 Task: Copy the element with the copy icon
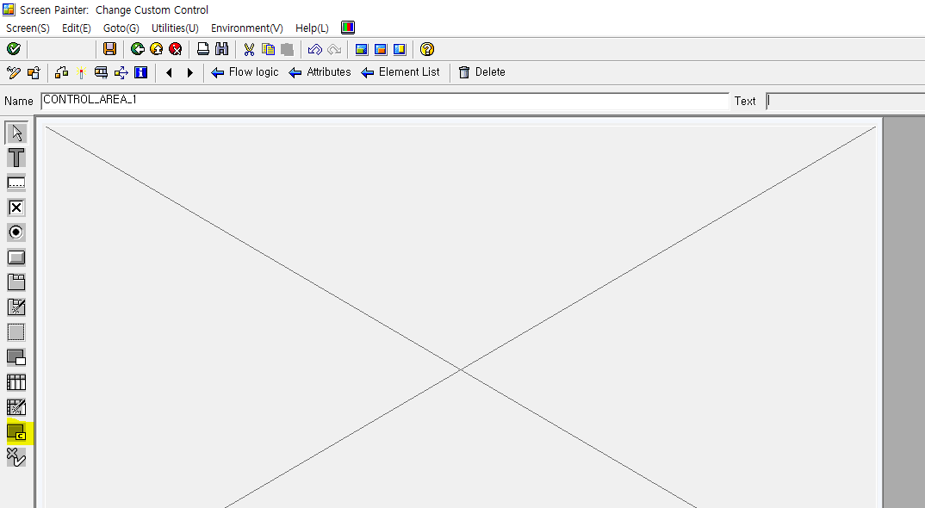[x=268, y=49]
